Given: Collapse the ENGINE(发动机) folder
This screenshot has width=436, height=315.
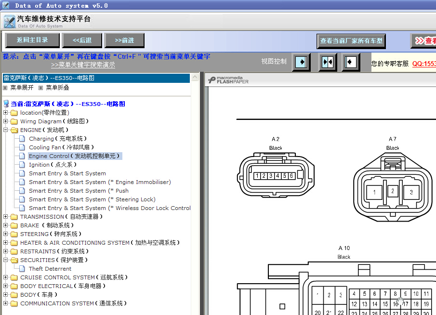Looking at the screenshot, I should coord(5,130).
